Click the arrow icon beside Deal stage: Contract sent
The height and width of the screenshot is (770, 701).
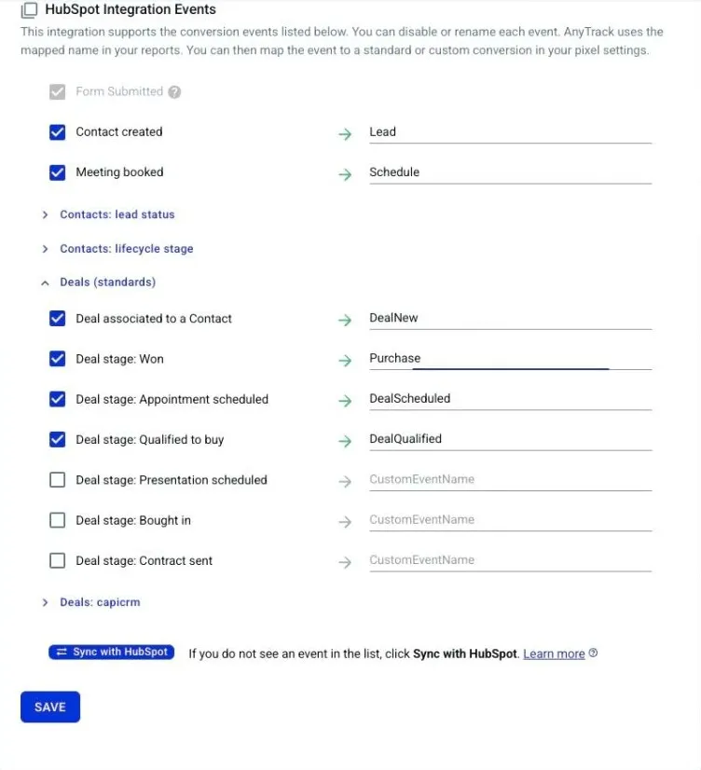coord(345,562)
